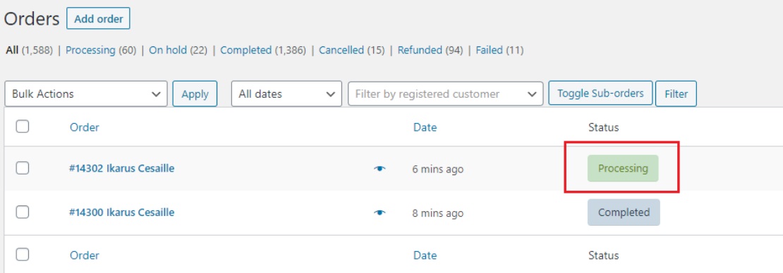Sort orders by Date column header
Image resolution: width=783 pixels, height=273 pixels.
pyautogui.click(x=425, y=127)
